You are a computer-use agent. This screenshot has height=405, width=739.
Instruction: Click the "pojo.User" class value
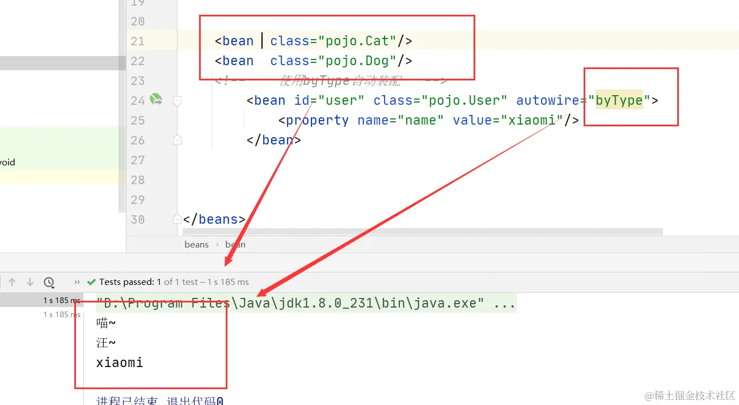[464, 101]
